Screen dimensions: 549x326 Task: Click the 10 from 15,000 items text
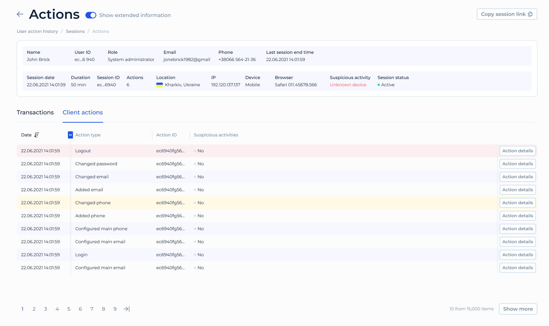tap(471, 309)
